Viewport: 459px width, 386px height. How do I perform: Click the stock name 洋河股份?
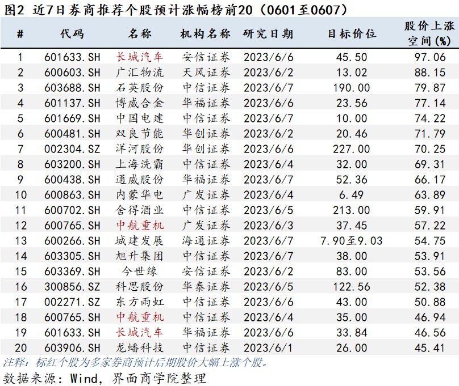[140, 149]
